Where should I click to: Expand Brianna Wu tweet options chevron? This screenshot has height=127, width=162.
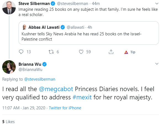coord(157,64)
